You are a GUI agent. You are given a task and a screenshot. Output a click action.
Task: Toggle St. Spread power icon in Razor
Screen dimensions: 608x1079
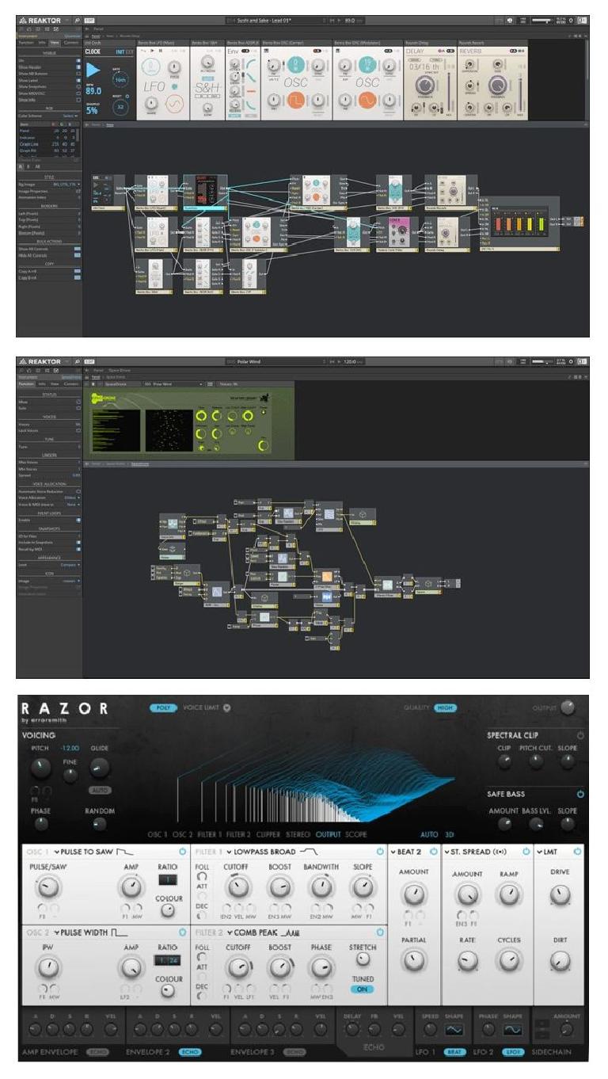tap(526, 852)
